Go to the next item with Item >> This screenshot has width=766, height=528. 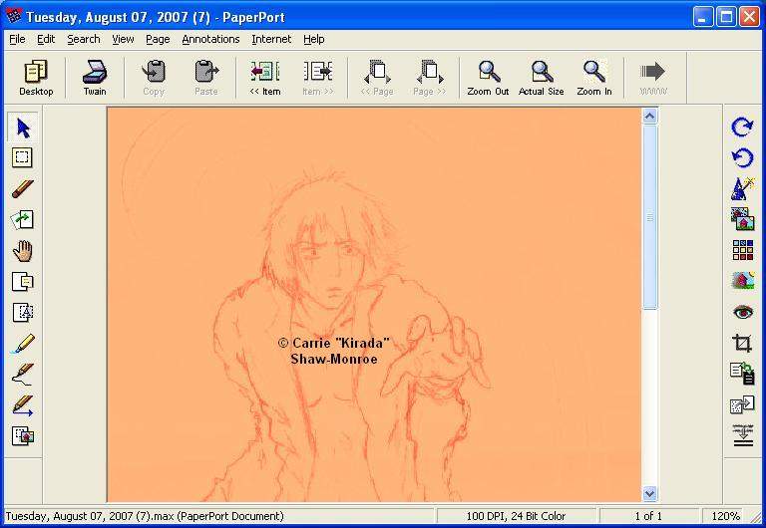(x=317, y=78)
